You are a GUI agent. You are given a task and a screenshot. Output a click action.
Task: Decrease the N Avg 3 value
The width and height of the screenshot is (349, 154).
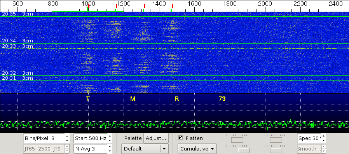[110, 151]
